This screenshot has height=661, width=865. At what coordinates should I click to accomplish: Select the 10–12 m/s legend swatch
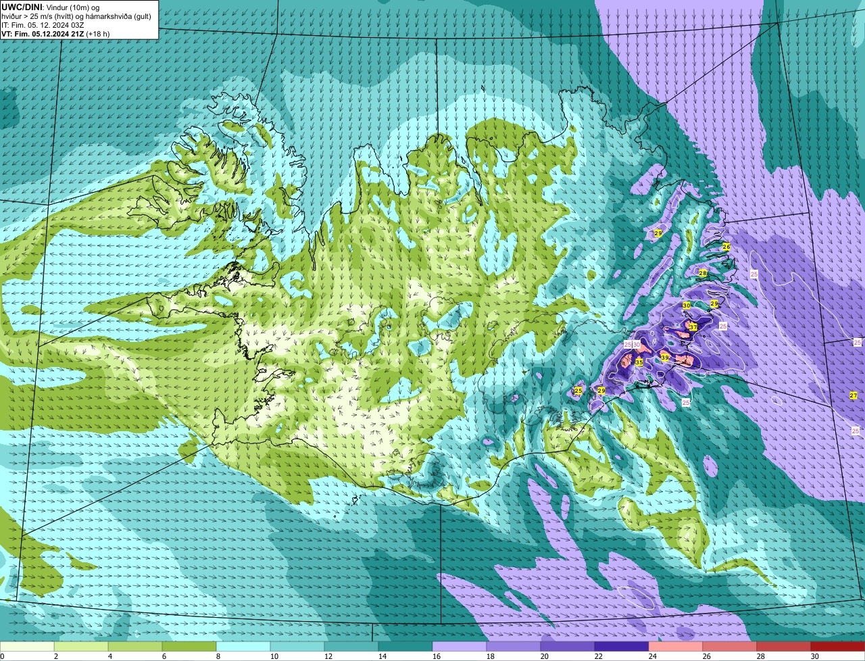point(297,647)
